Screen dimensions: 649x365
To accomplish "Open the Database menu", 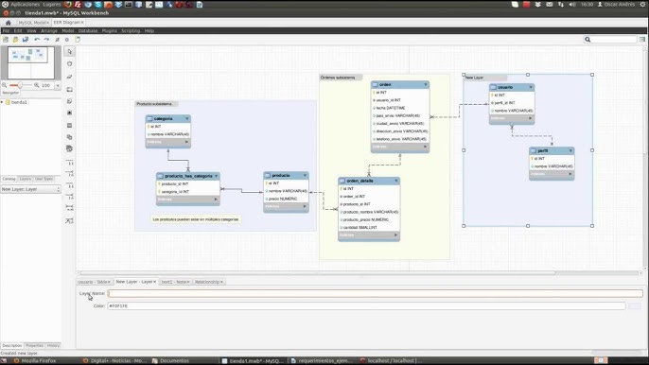I will (x=88, y=30).
